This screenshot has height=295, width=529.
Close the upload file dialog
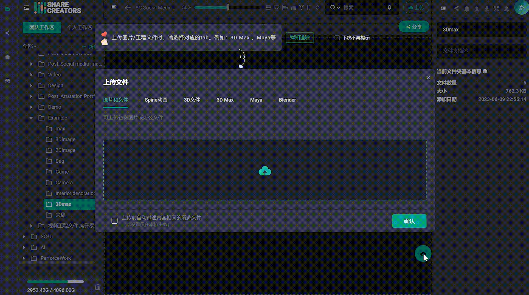pyautogui.click(x=428, y=78)
